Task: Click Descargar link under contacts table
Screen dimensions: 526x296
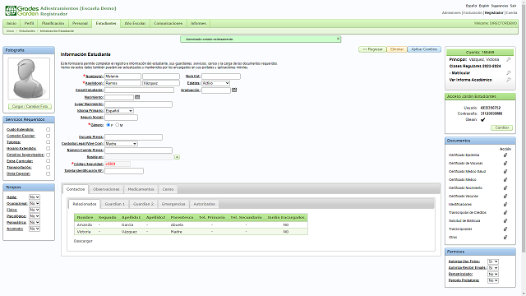Action: click(83, 241)
